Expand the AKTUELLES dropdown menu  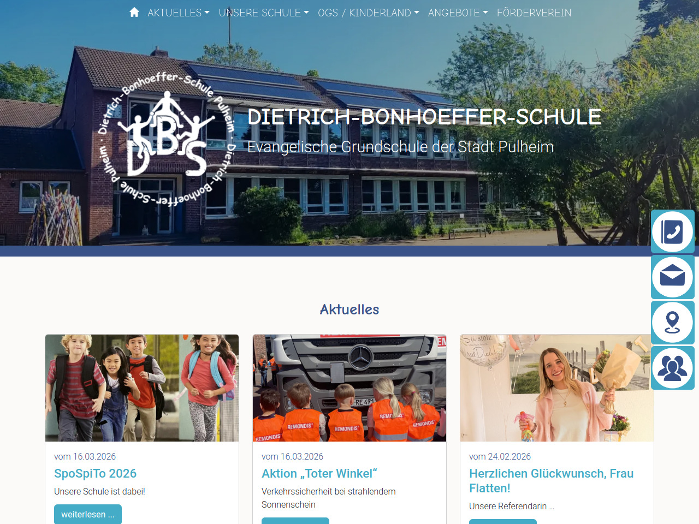[x=179, y=13]
